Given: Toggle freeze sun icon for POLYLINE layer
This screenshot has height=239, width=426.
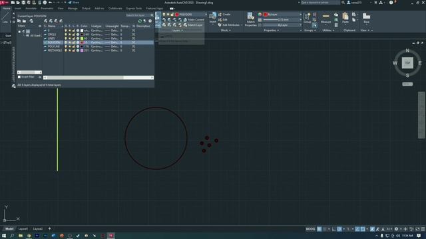Looking at the screenshot, I should pyautogui.click(x=69, y=46).
